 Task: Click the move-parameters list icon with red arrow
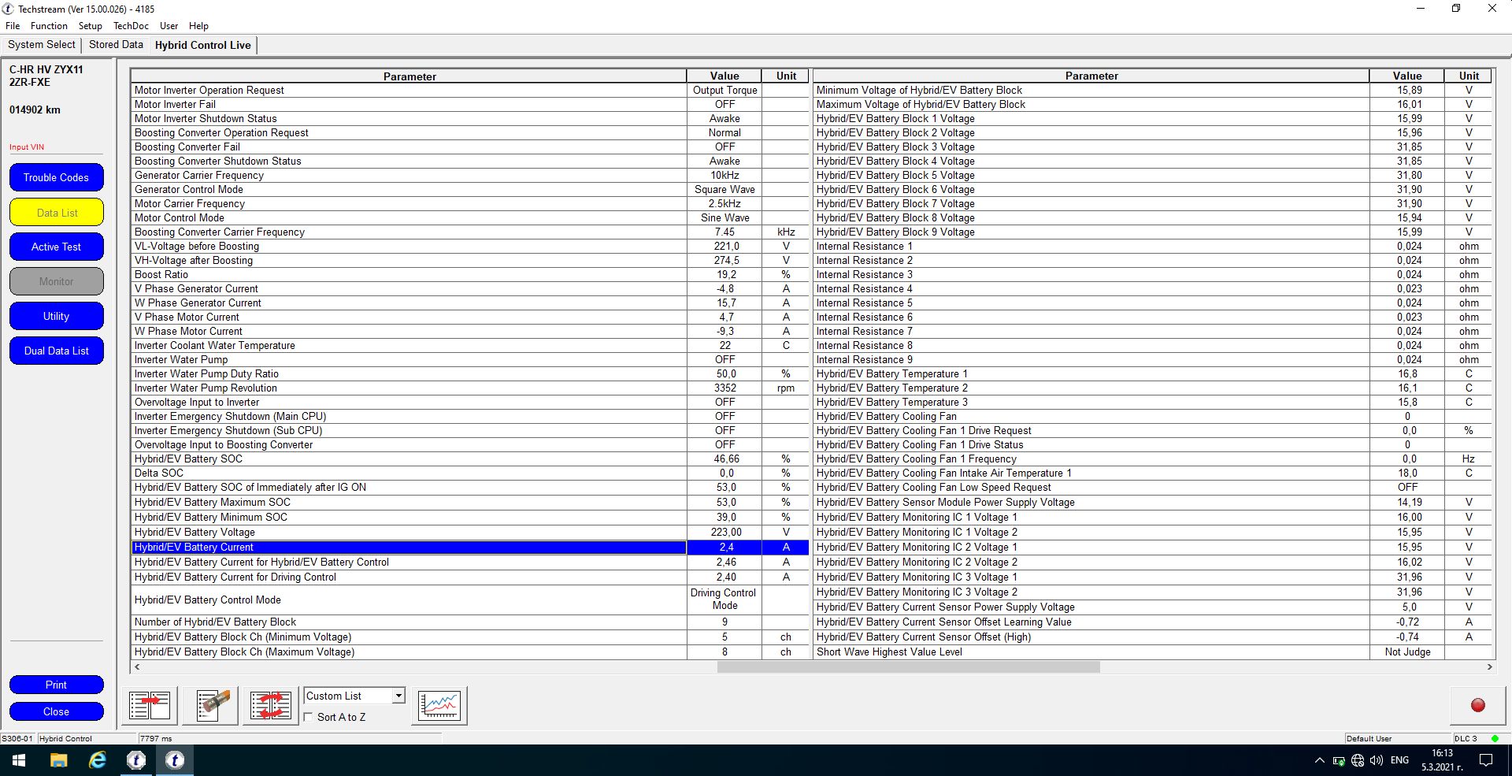150,705
